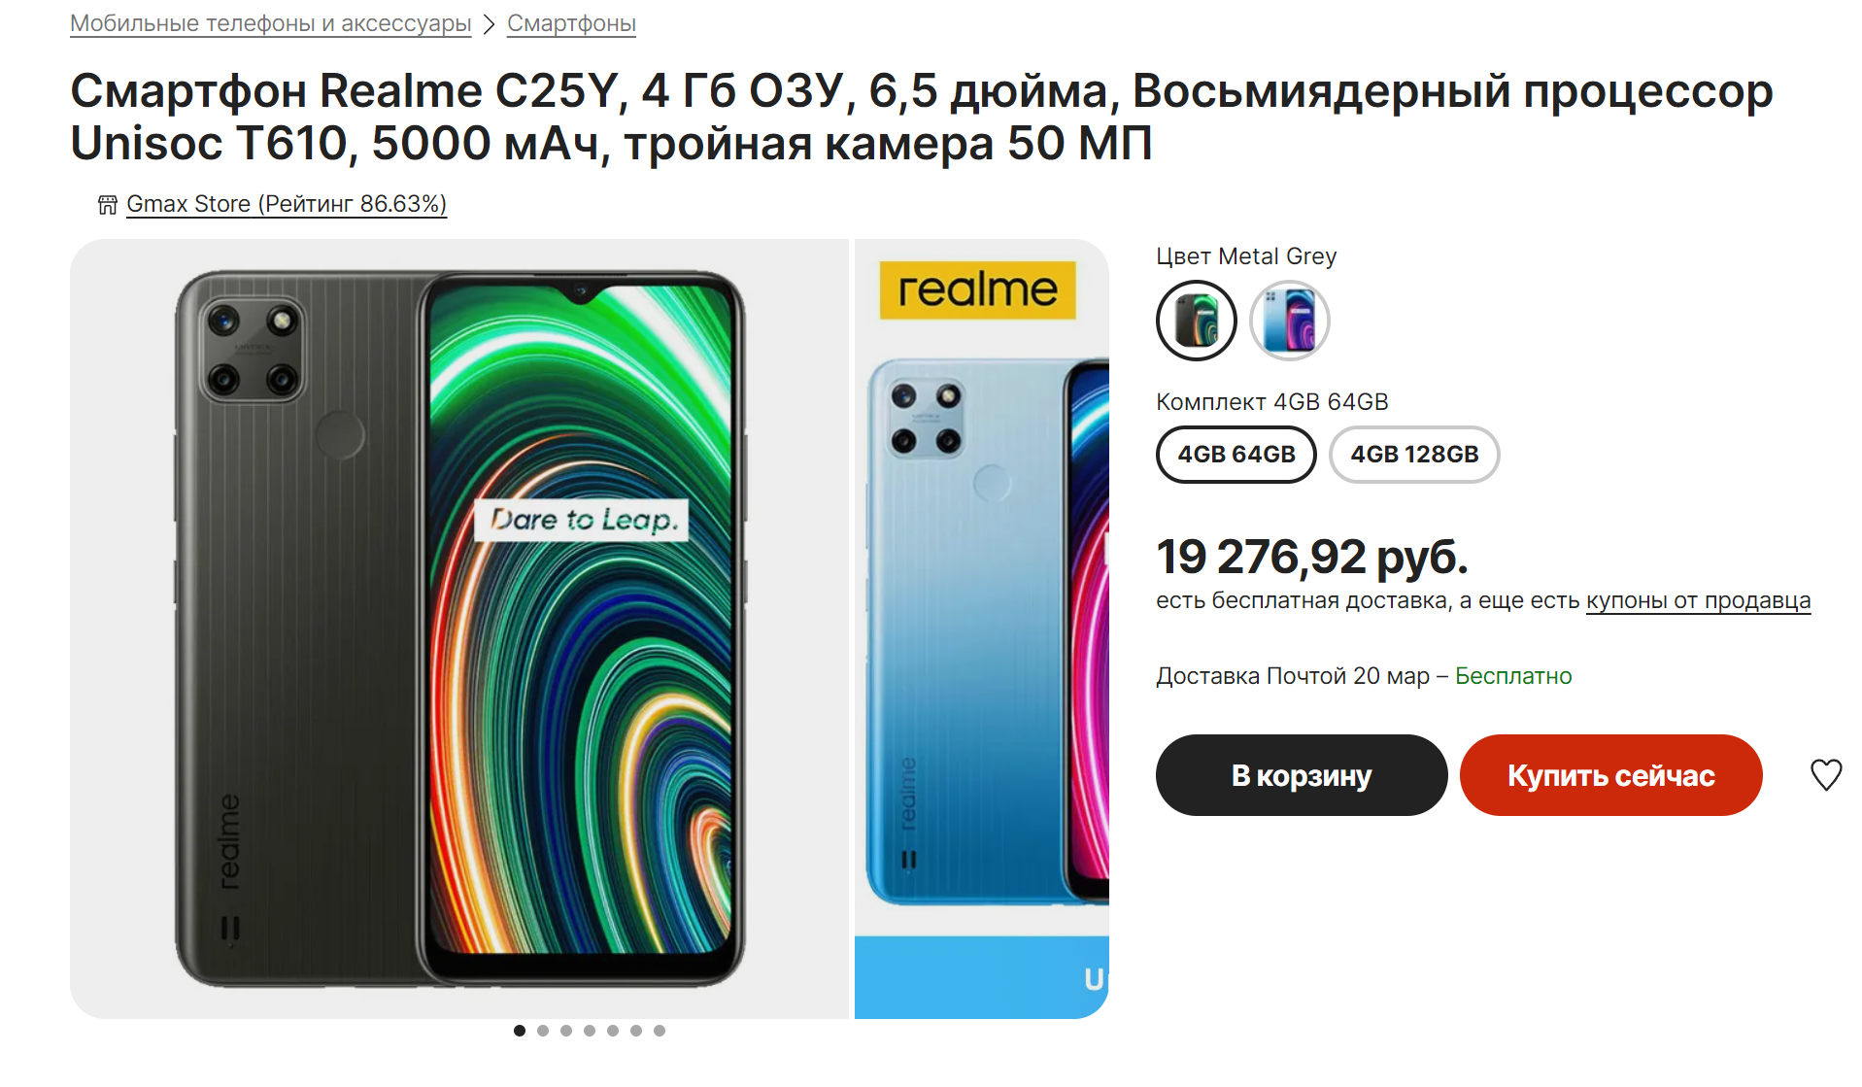Click the yellow realme logo banner
The width and height of the screenshot is (1862, 1087).
pyautogui.click(x=977, y=289)
